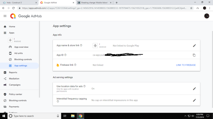
Task: Open Windows Start menu
Action: [x=4, y=116]
